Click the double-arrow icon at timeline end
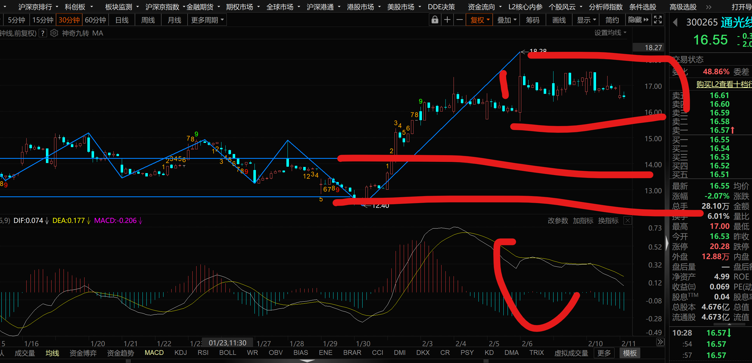Viewport: 752px width, 363px height. pos(660,342)
